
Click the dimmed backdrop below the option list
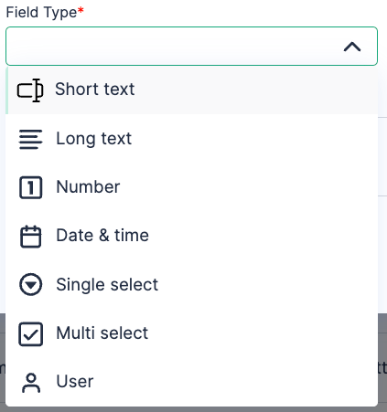pyautogui.click(x=193, y=409)
